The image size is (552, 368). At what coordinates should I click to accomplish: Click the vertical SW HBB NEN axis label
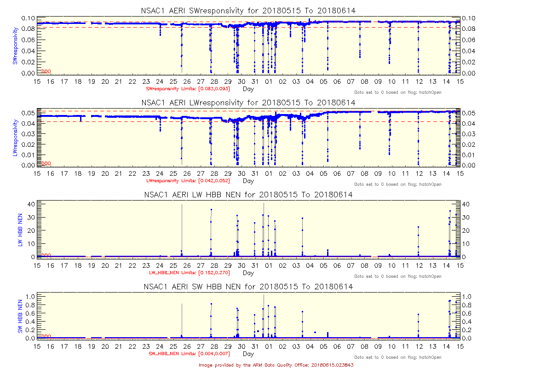pos(20,316)
